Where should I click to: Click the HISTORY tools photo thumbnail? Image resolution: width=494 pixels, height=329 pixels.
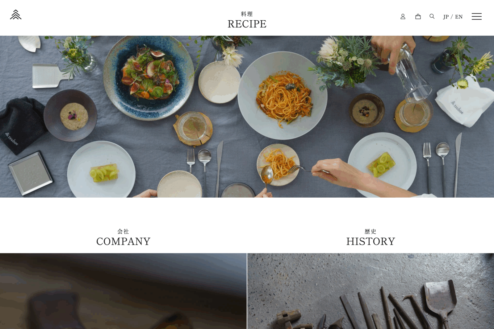(371, 291)
